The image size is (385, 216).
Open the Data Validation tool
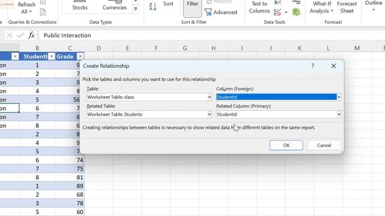(277, 12)
